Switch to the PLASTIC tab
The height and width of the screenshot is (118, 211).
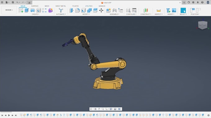pos(75,6)
